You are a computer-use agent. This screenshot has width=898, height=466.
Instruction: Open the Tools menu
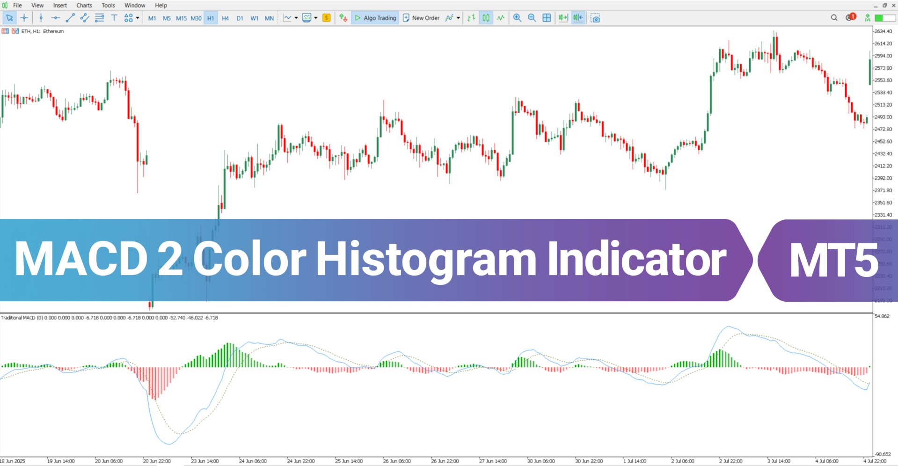(x=108, y=5)
